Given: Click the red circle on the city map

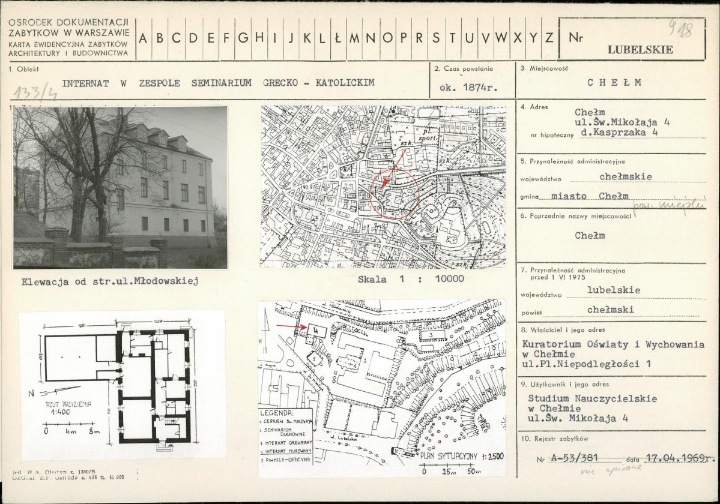Looking at the screenshot, I should click(x=395, y=194).
